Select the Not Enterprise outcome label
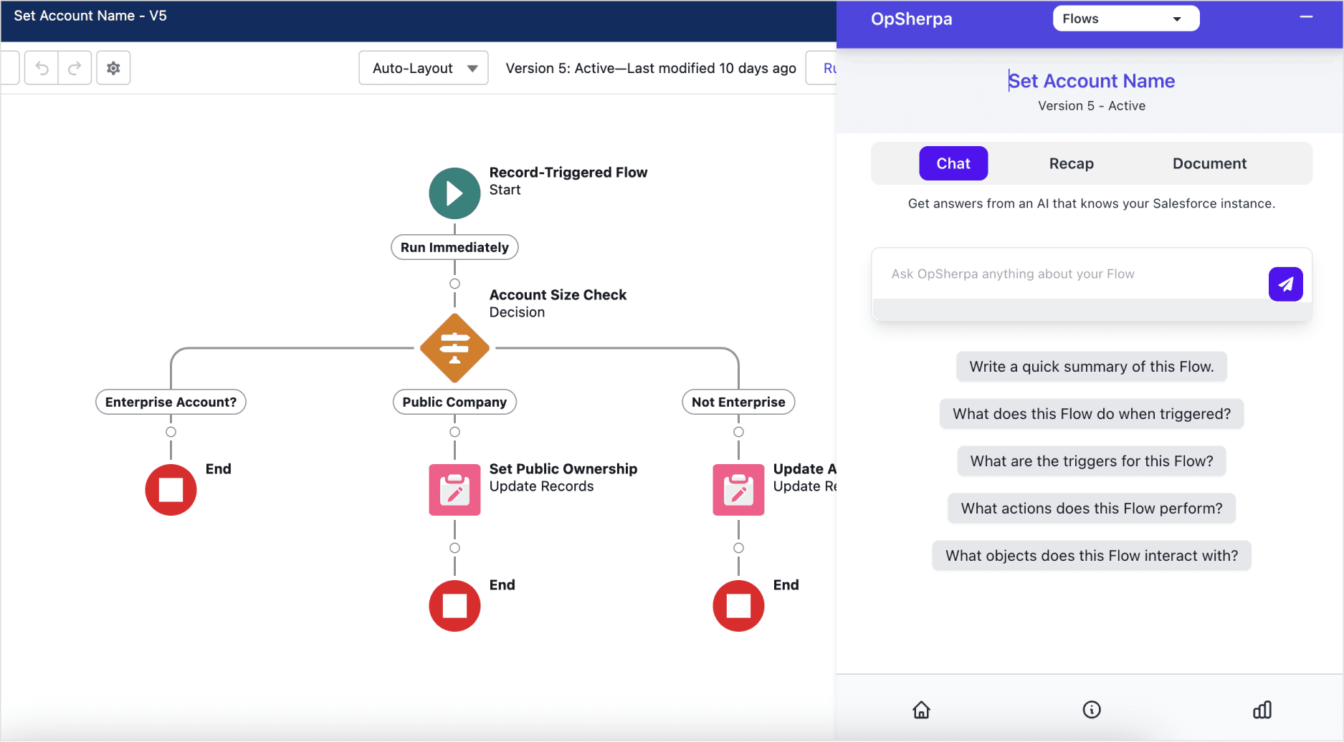The width and height of the screenshot is (1344, 742). pyautogui.click(x=738, y=402)
